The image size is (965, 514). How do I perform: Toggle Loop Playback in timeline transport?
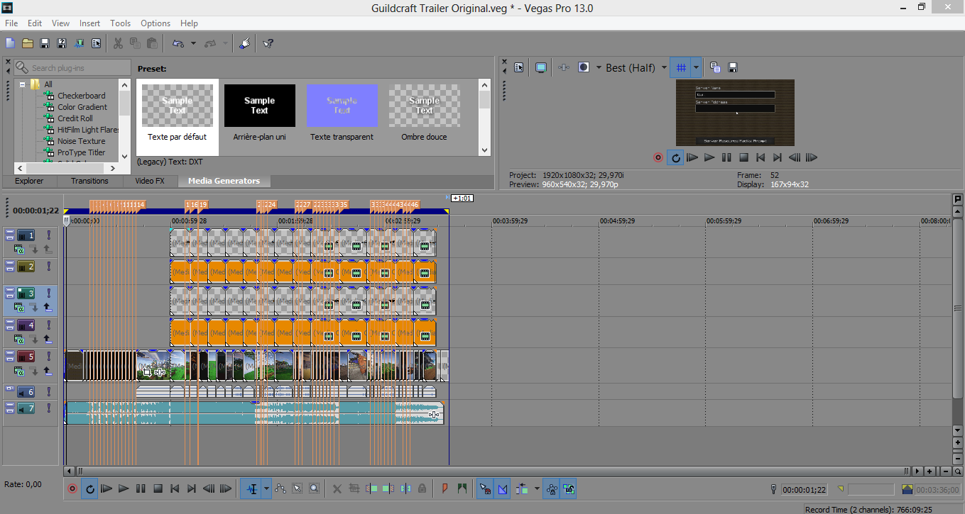pyautogui.click(x=89, y=488)
